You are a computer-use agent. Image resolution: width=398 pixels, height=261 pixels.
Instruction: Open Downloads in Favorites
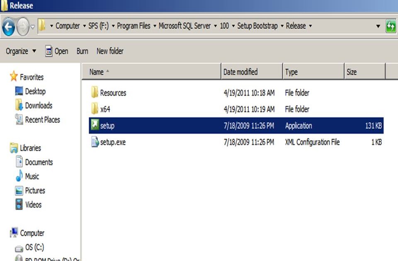pos(39,106)
